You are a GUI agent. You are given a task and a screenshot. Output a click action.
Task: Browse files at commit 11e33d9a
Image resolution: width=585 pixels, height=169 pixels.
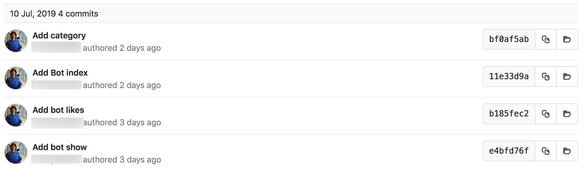click(567, 77)
